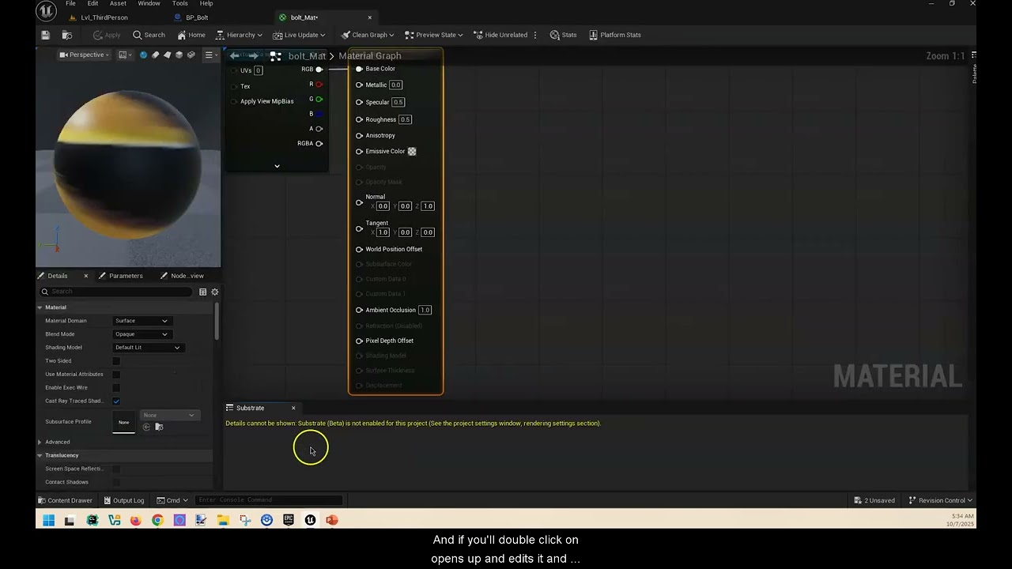Edit the Specular value field

pyautogui.click(x=398, y=102)
